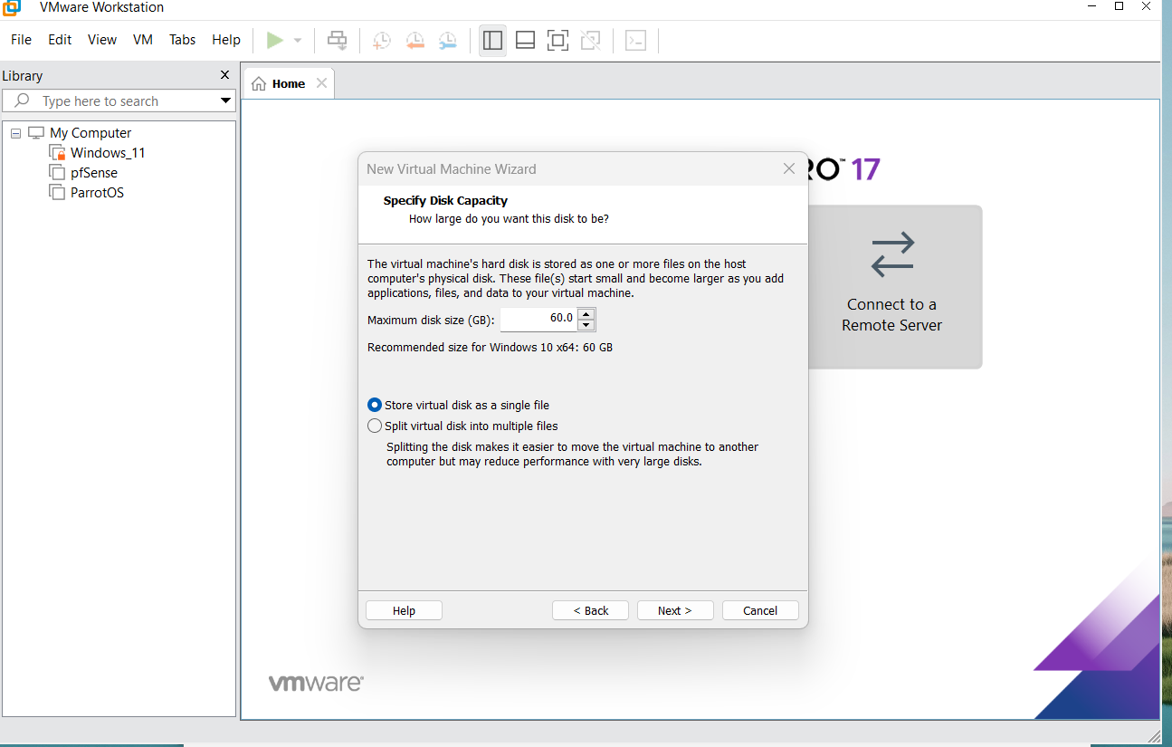The image size is (1172, 747).
Task: Toggle the Library sidebar view icon
Action: [492, 40]
